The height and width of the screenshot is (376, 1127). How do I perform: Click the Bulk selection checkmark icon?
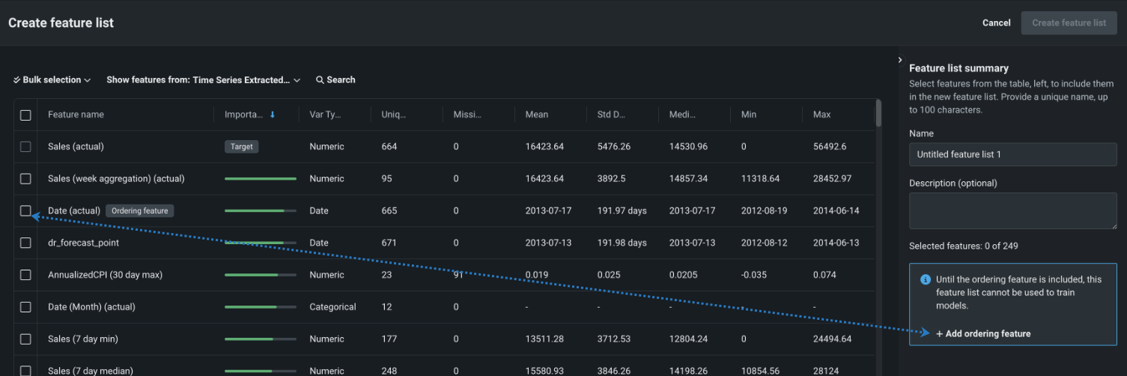16,80
